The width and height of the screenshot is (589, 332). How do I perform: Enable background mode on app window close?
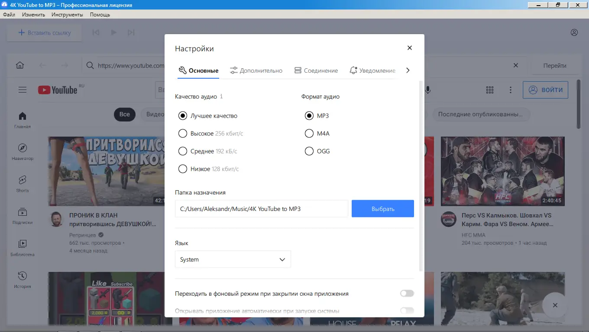pyautogui.click(x=406, y=293)
